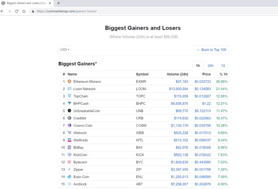Screen dimensions: 278x189
Task: Click Loom Network volume $13,909,594
Action: pos(178,89)
